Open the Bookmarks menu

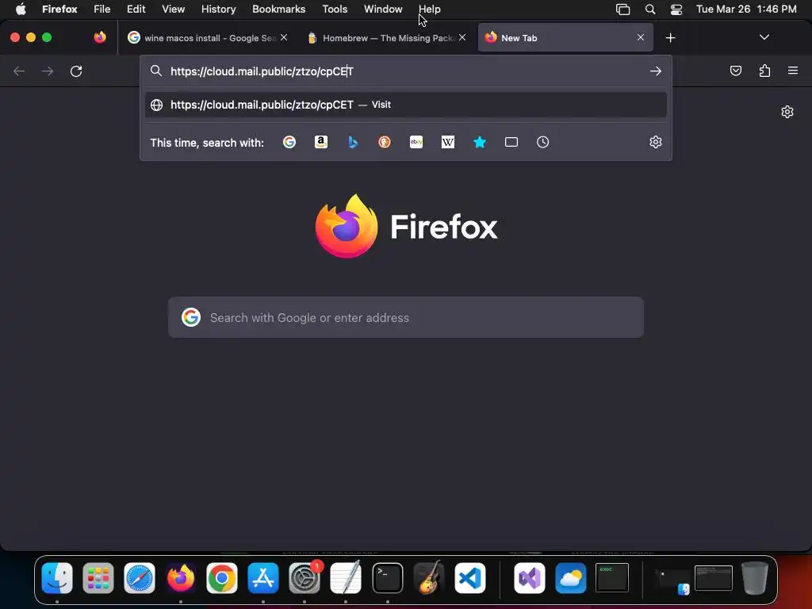pyautogui.click(x=278, y=9)
